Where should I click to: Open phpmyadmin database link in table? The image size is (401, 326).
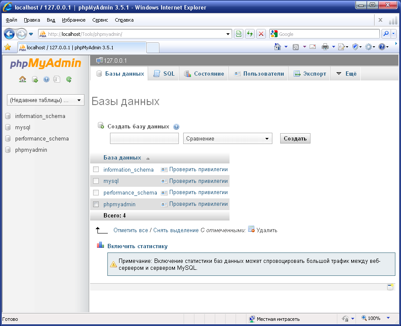pyautogui.click(x=120, y=205)
